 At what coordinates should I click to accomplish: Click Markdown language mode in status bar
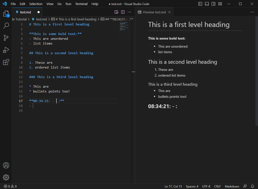(232, 186)
